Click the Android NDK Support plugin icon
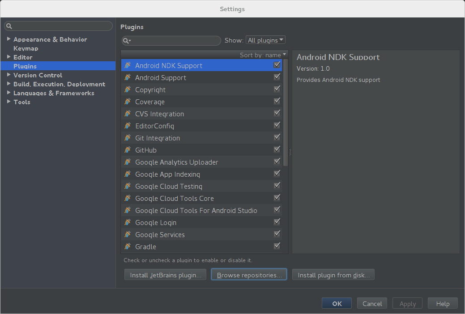The image size is (465, 314). (128, 65)
